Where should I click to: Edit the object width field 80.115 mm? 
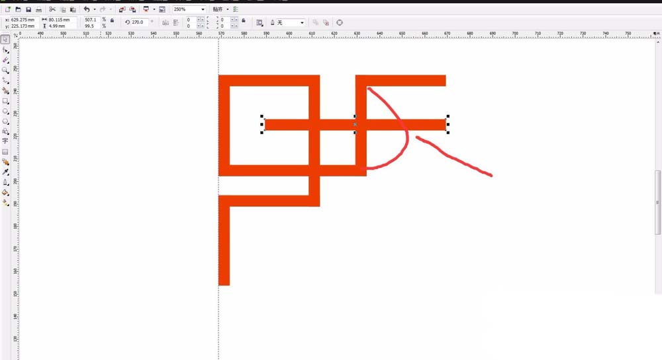(x=62, y=20)
